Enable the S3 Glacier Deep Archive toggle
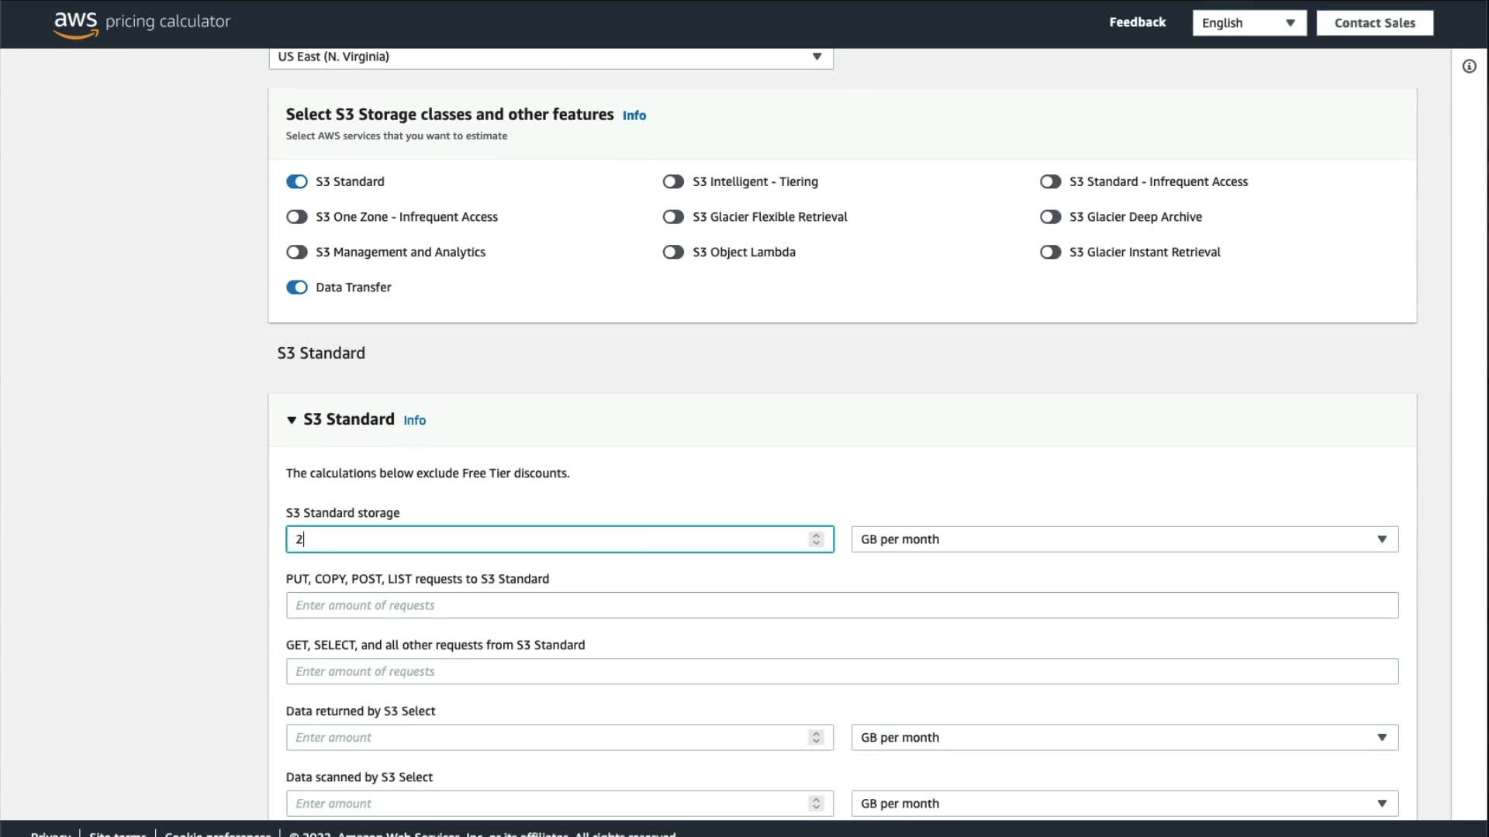The image size is (1489, 837). [1050, 217]
